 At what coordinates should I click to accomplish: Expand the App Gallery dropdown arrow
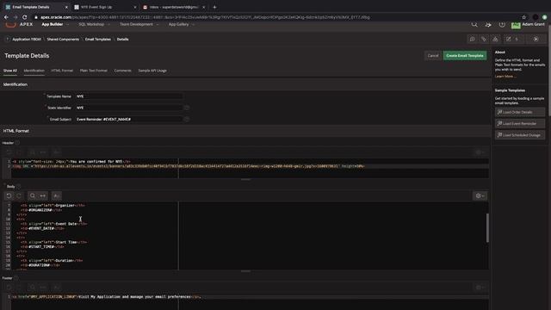193,25
